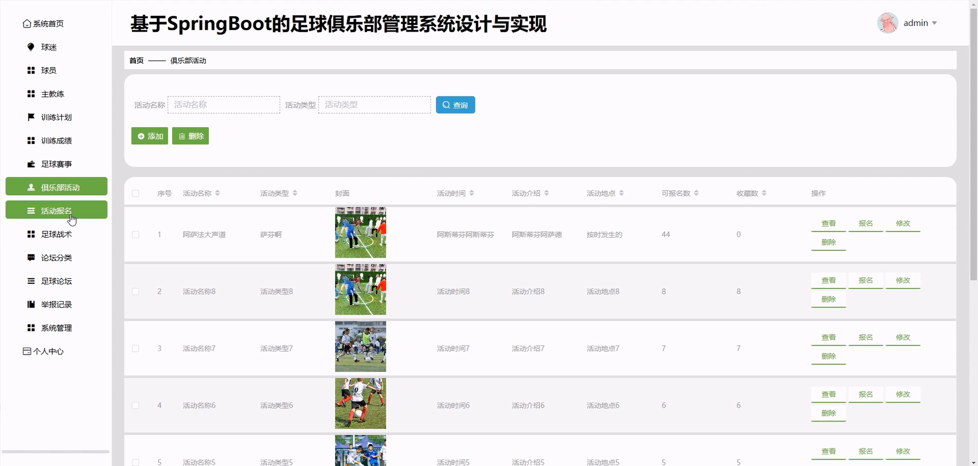Sort by 可报名数 column arrows
Viewport: 978px width, 466px height.
[696, 193]
